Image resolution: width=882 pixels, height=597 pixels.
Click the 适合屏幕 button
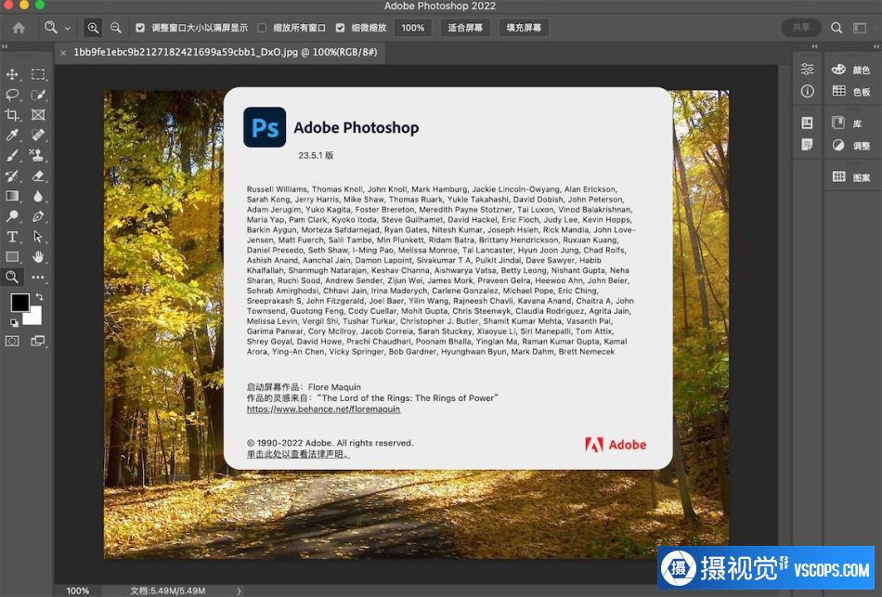click(465, 28)
